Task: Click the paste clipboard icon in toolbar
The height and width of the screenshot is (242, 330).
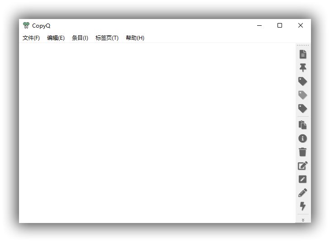Action: pos(303,125)
